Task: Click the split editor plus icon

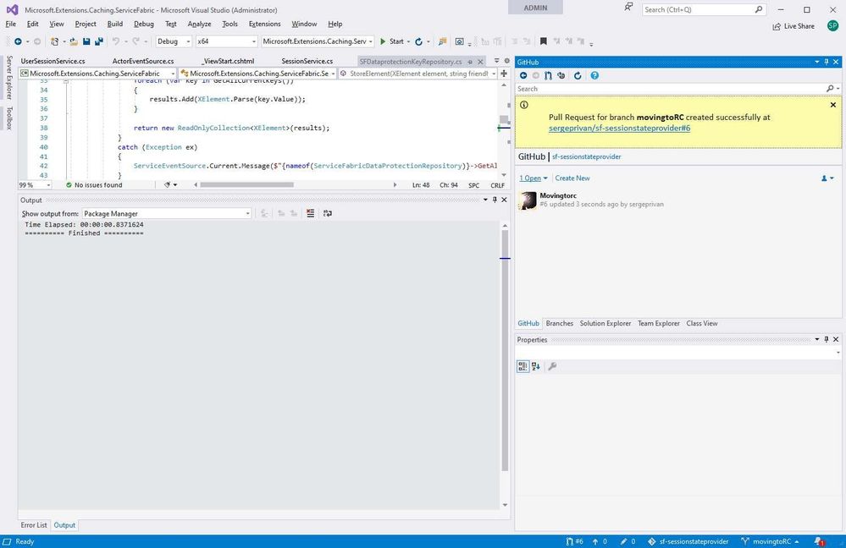Action: point(504,74)
